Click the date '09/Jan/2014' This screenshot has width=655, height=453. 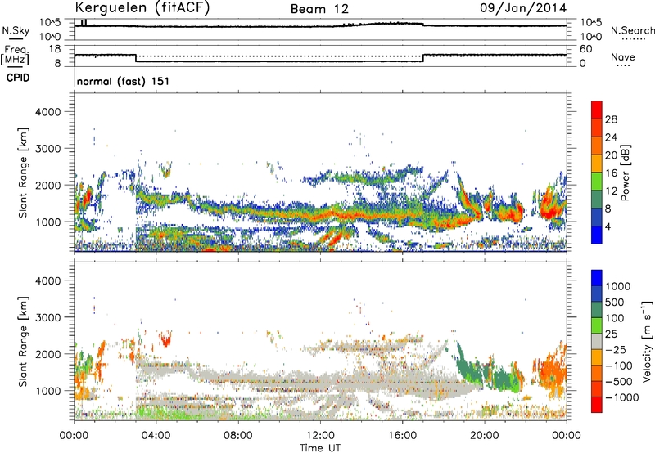pyautogui.click(x=523, y=8)
